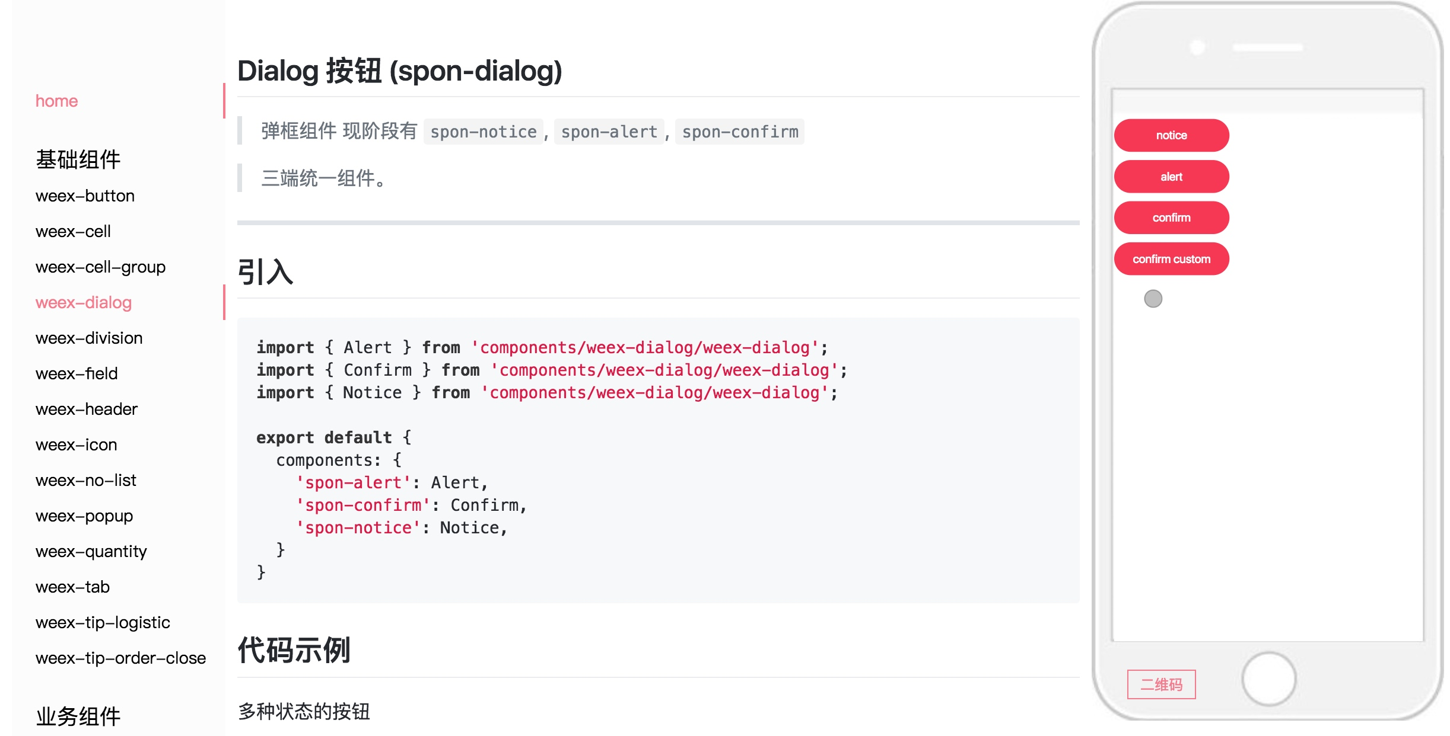Select the active weex-dialog item
This screenshot has width=1450, height=736.
pyautogui.click(x=84, y=302)
